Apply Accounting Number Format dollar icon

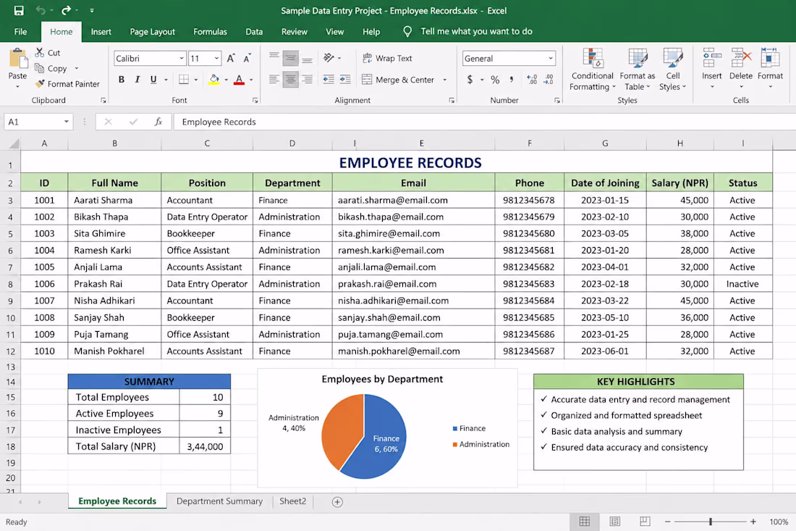(x=470, y=79)
